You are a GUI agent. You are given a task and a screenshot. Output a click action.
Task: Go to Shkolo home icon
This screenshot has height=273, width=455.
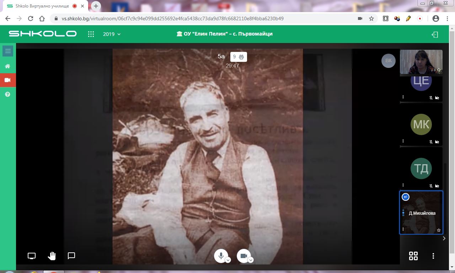tap(7, 66)
